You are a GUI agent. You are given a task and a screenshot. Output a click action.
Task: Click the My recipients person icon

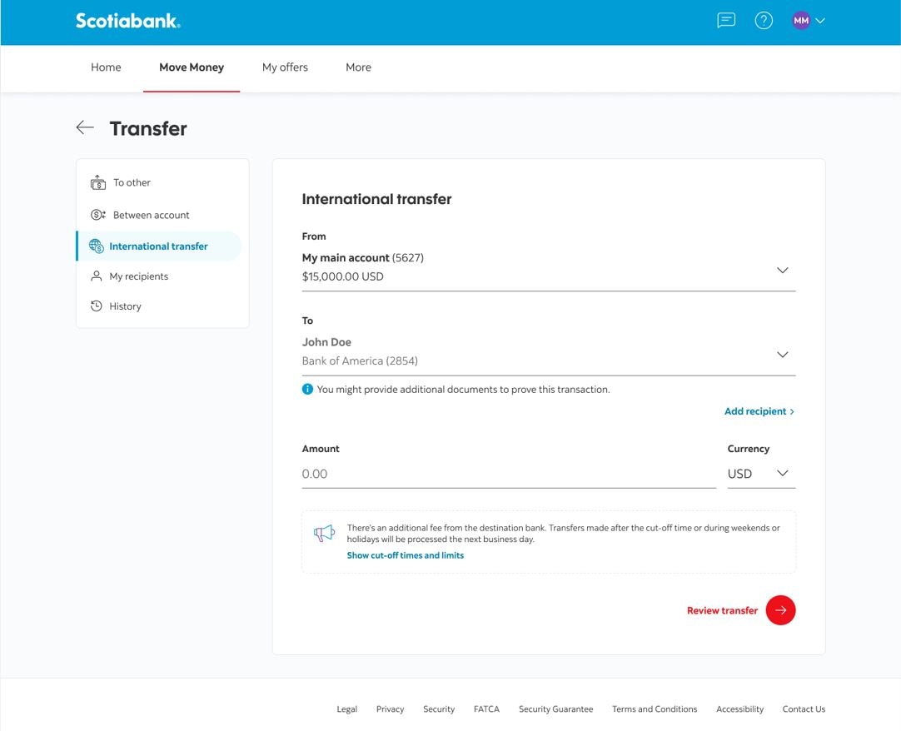pyautogui.click(x=97, y=276)
